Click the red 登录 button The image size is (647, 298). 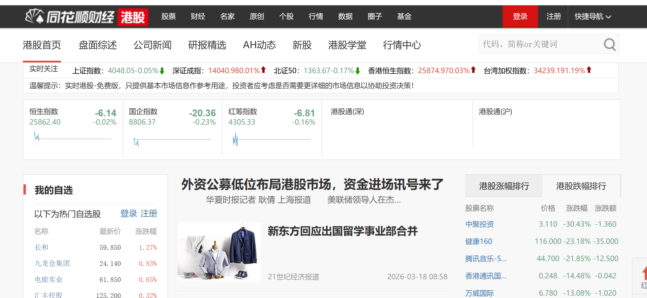tap(520, 17)
